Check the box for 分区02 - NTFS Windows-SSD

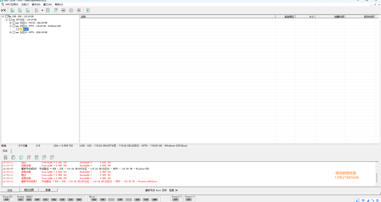14,26
